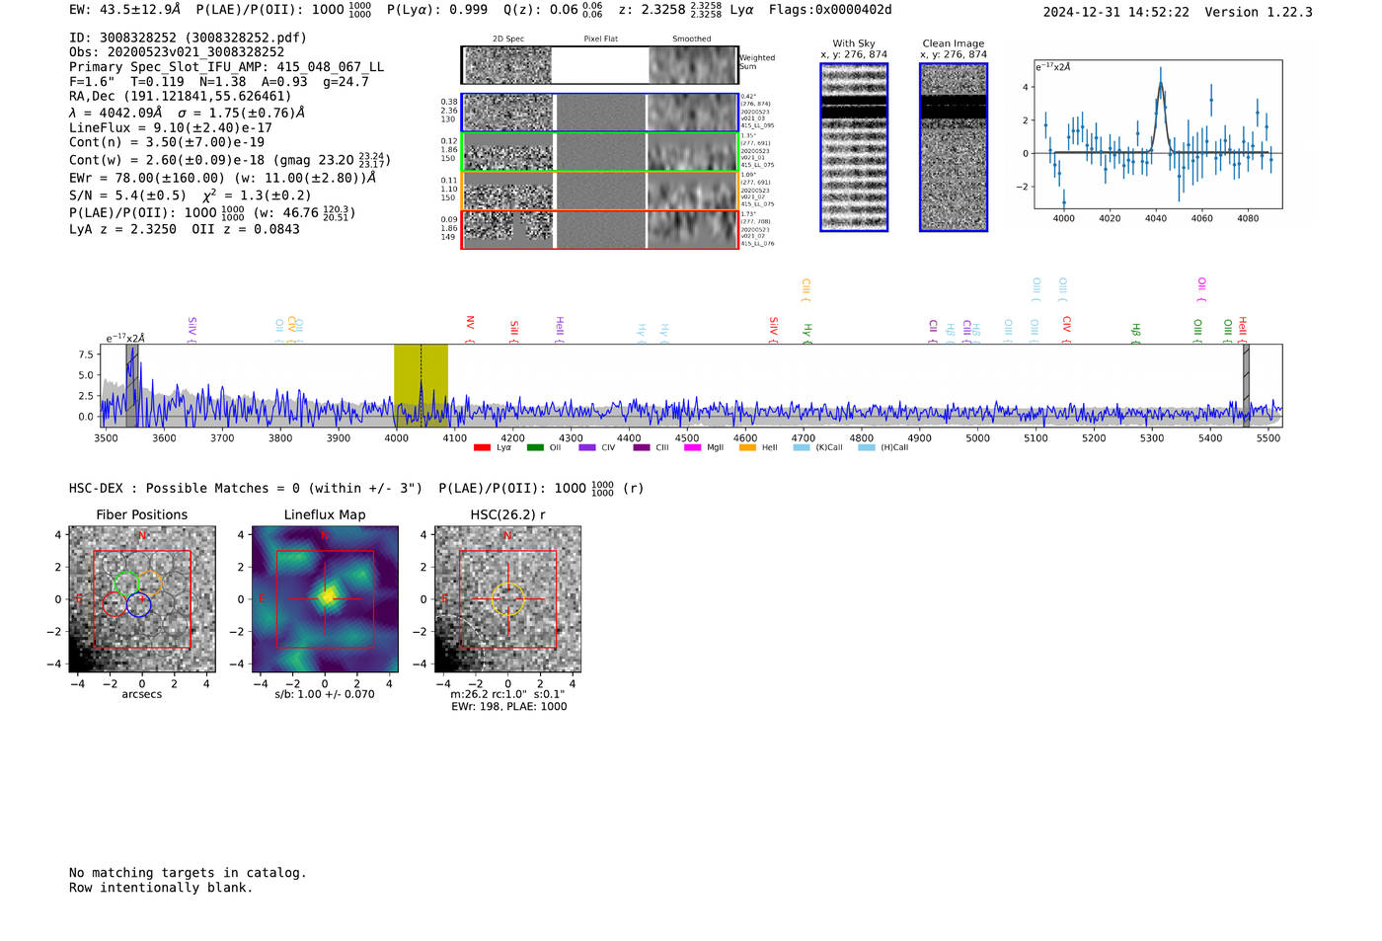The height and width of the screenshot is (941, 1382).
Task: Click the ID: 3008328252 text line
Action: pyautogui.click(x=188, y=38)
